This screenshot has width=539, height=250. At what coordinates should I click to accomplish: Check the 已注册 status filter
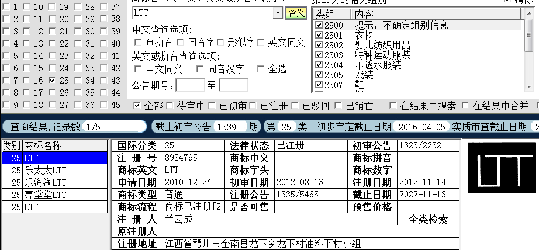[x=253, y=106]
